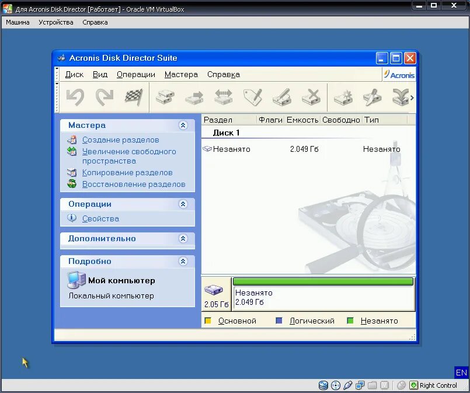Click the Create partition icon with a star
The height and width of the screenshot is (393, 470).
pos(343,97)
